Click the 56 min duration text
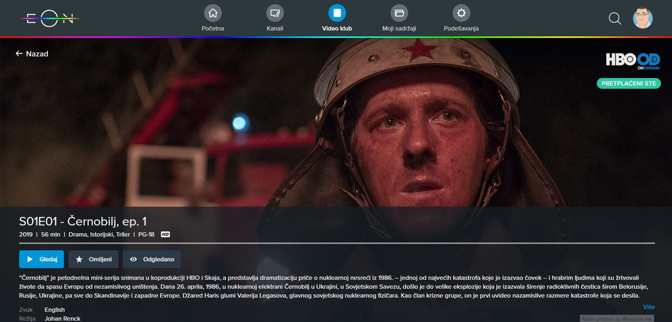This screenshot has width=672, height=322. (50, 234)
